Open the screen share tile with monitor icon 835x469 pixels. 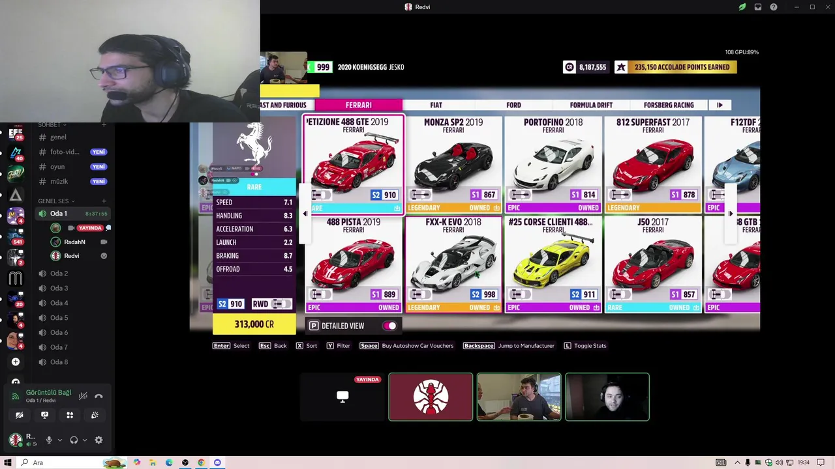pos(342,397)
